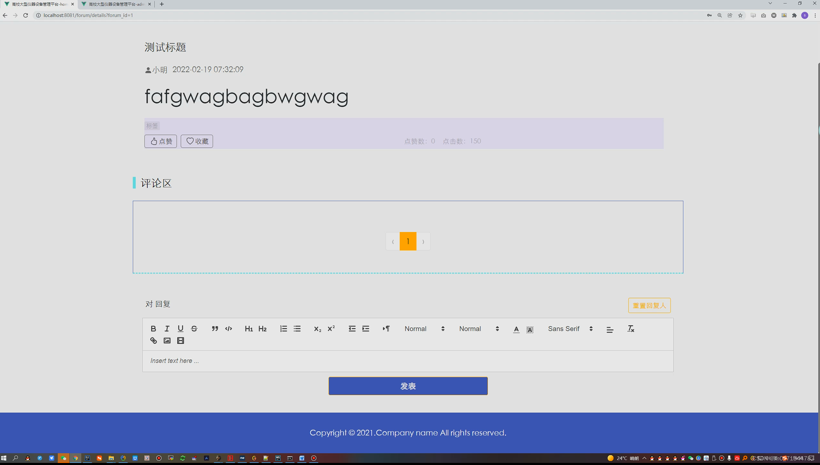
Task: Insert a hyperlink in editor
Action: [x=153, y=340]
